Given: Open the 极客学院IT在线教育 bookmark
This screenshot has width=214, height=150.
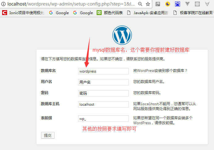Looking at the screenshot, I should pos(194,13).
